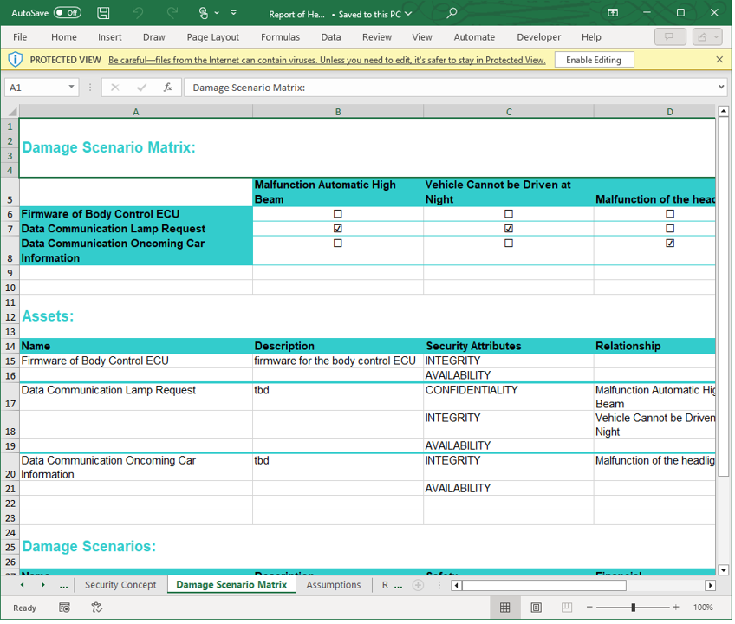Switch to the Security Concept sheet tab

pyautogui.click(x=120, y=585)
